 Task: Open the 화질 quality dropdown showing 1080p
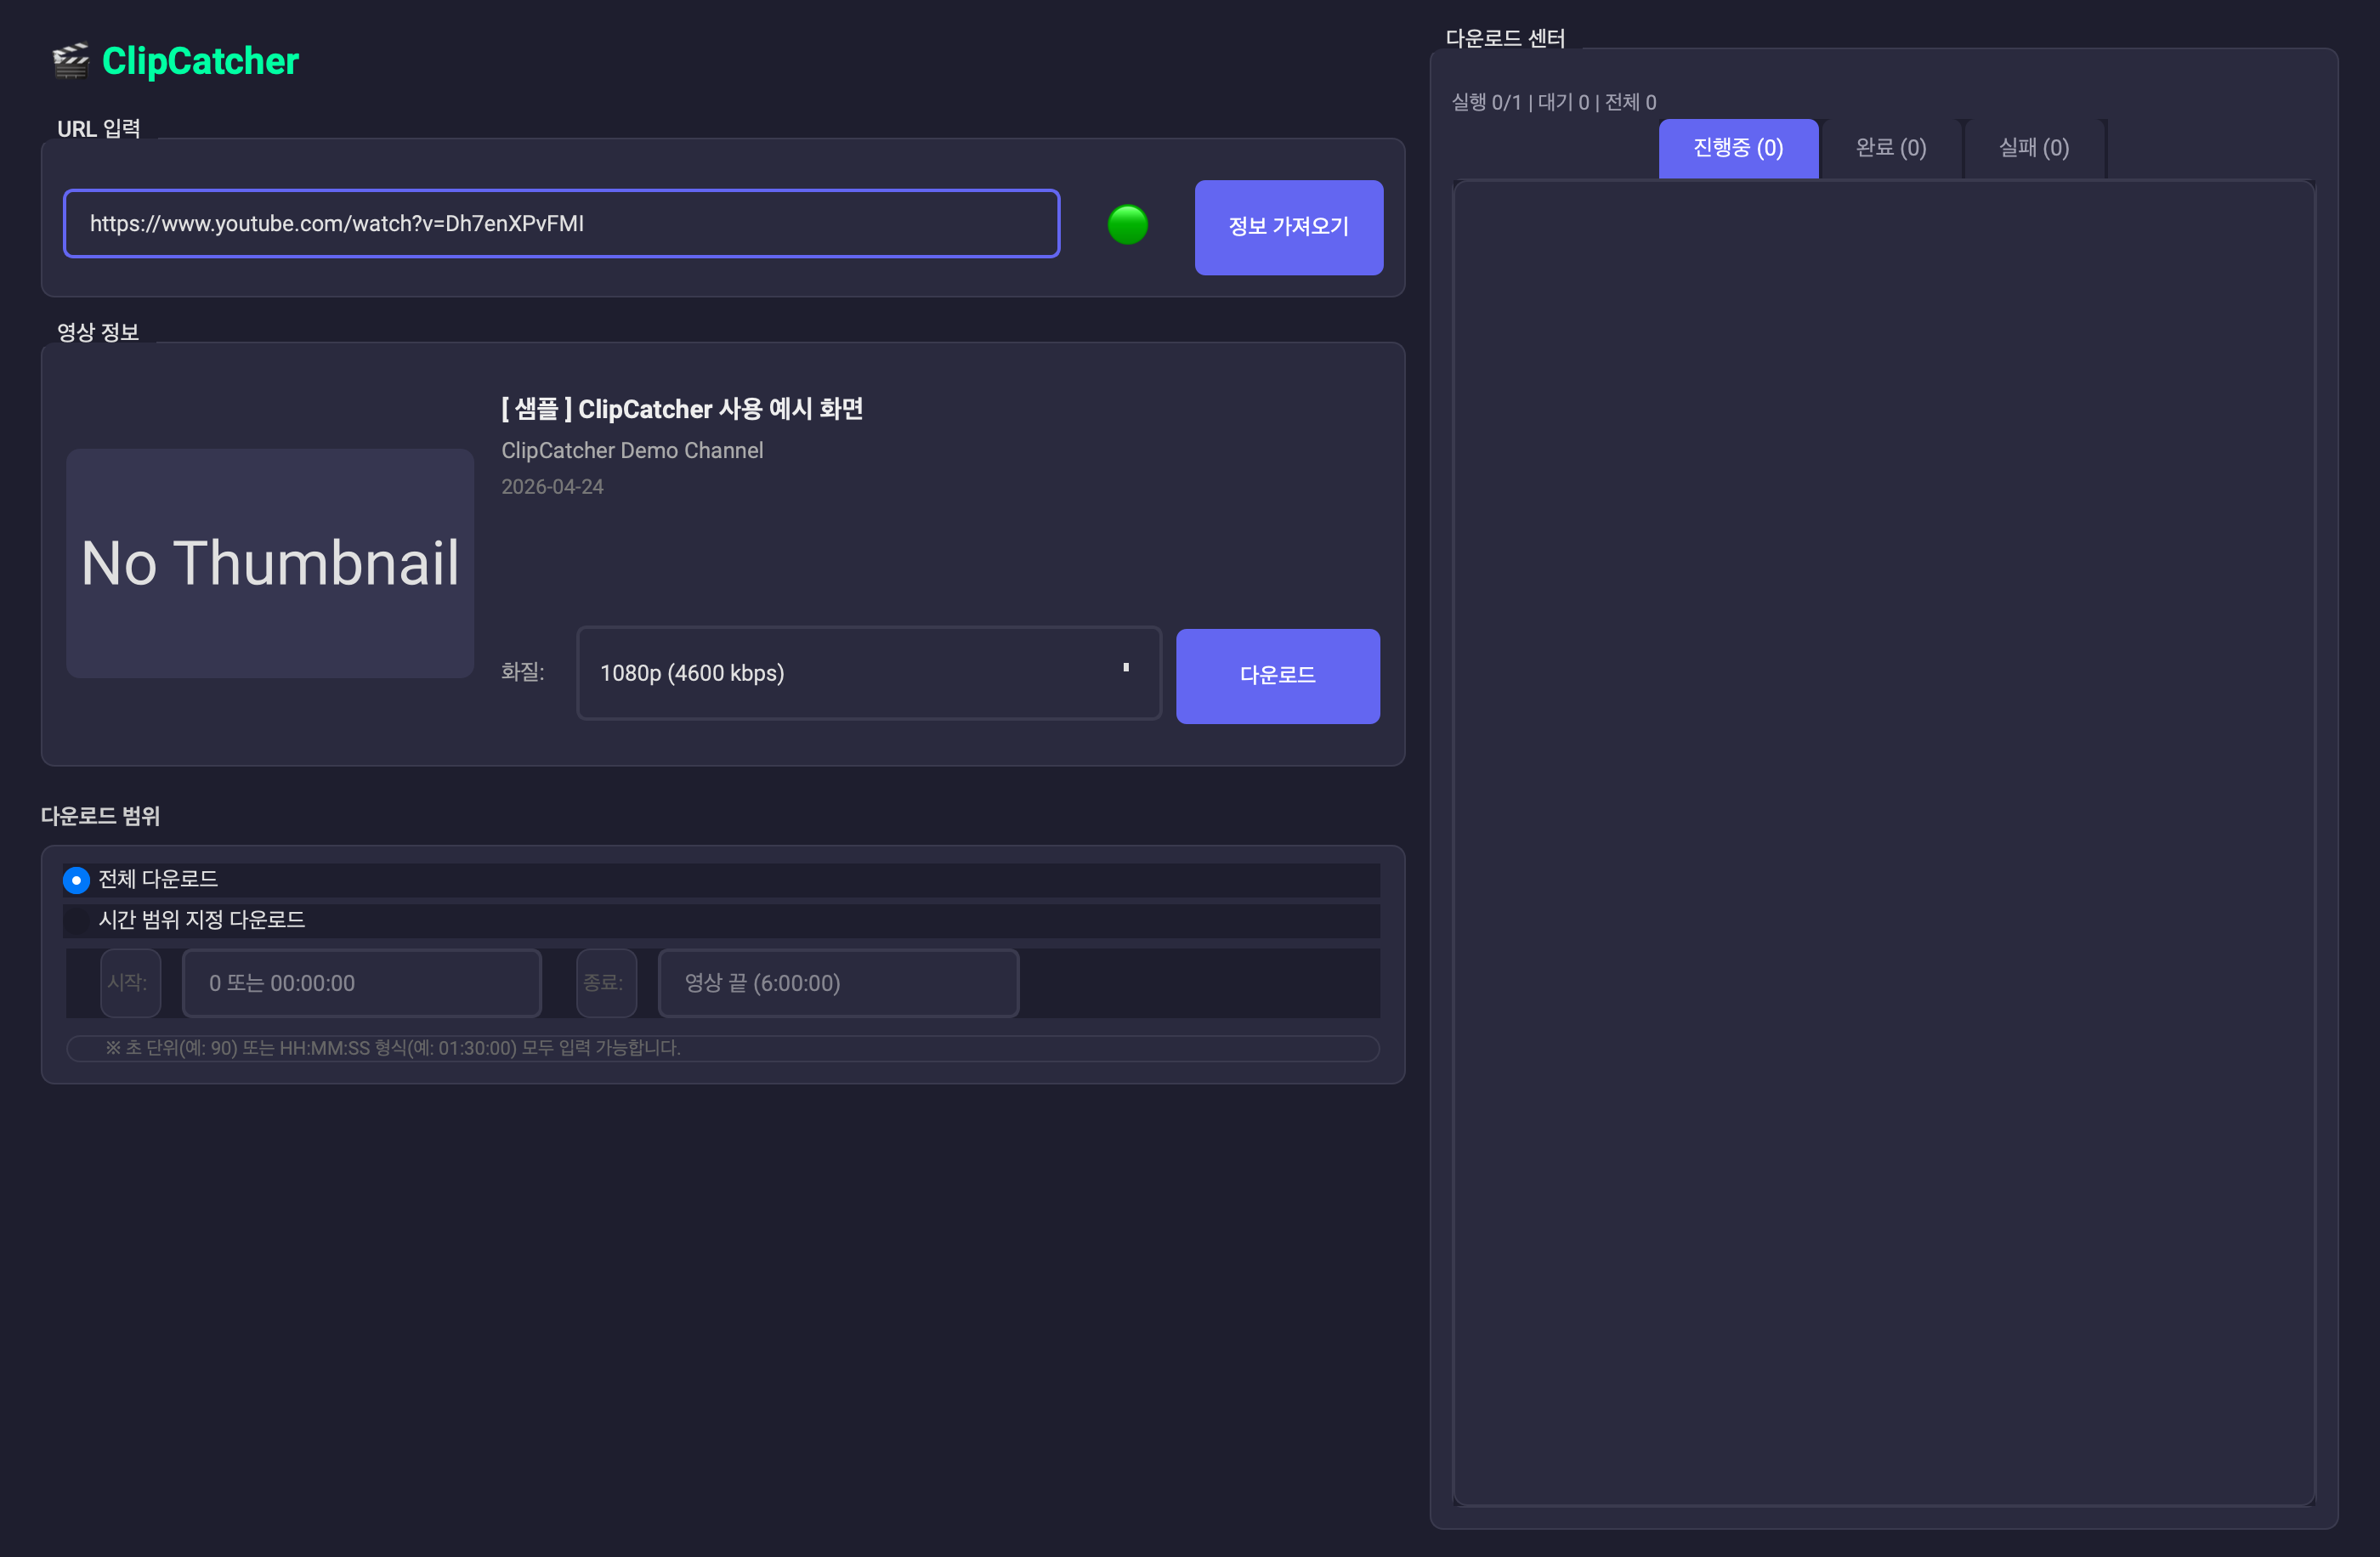coord(868,673)
